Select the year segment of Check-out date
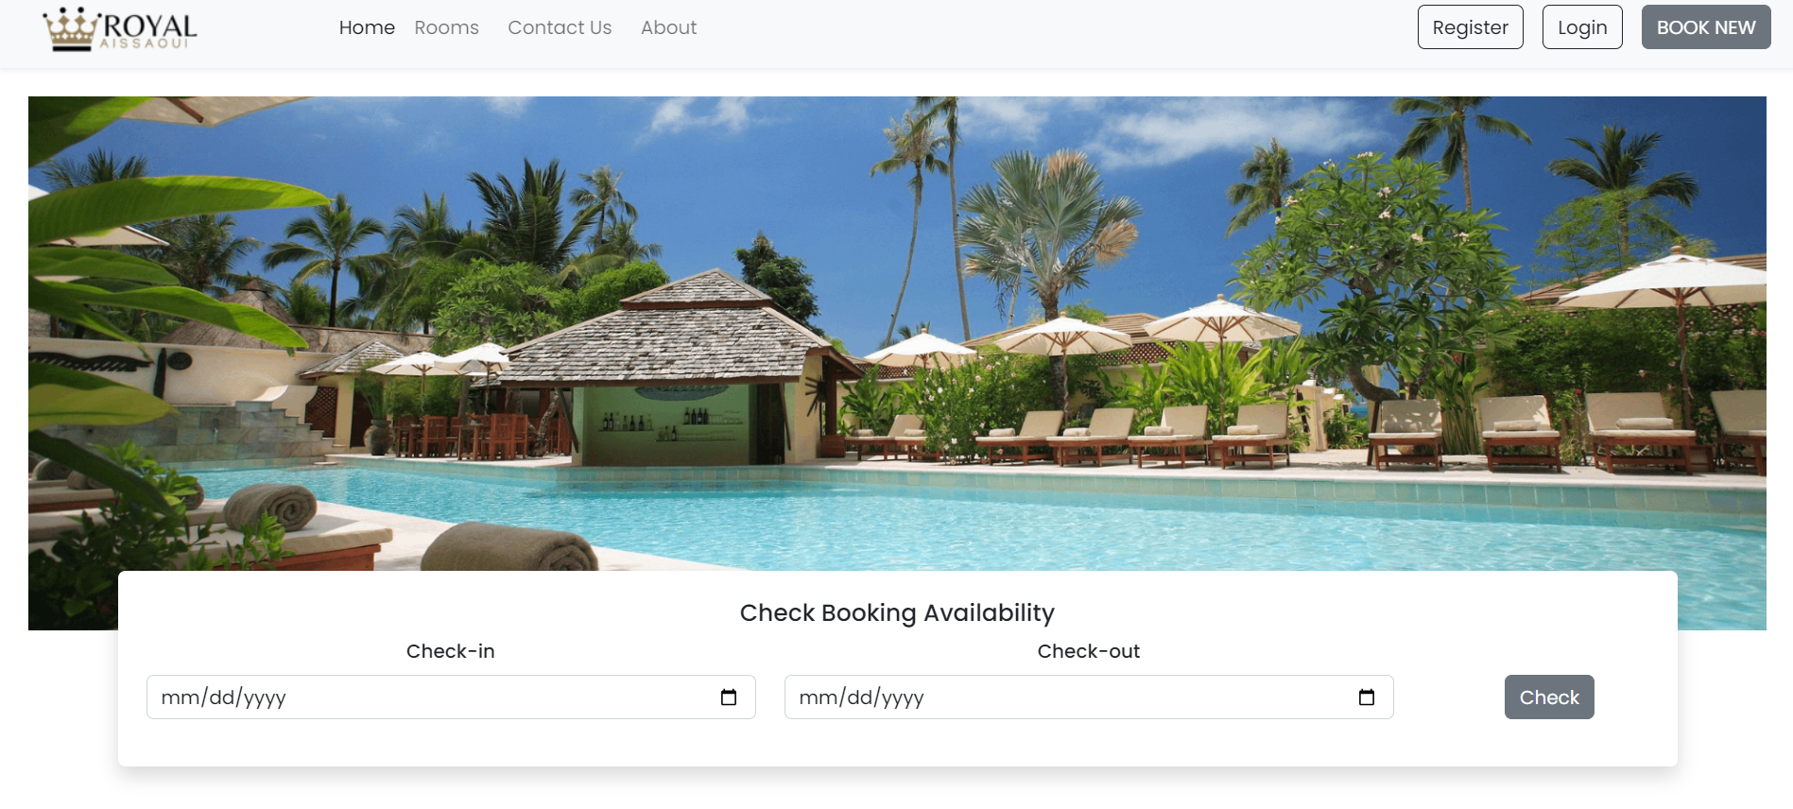 pyautogui.click(x=903, y=698)
